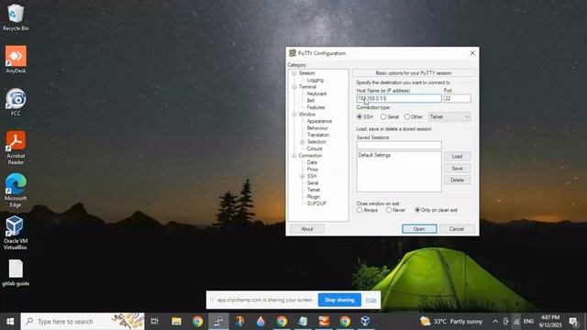Open Task View on the taskbar
The image size is (587, 330).
155,322
